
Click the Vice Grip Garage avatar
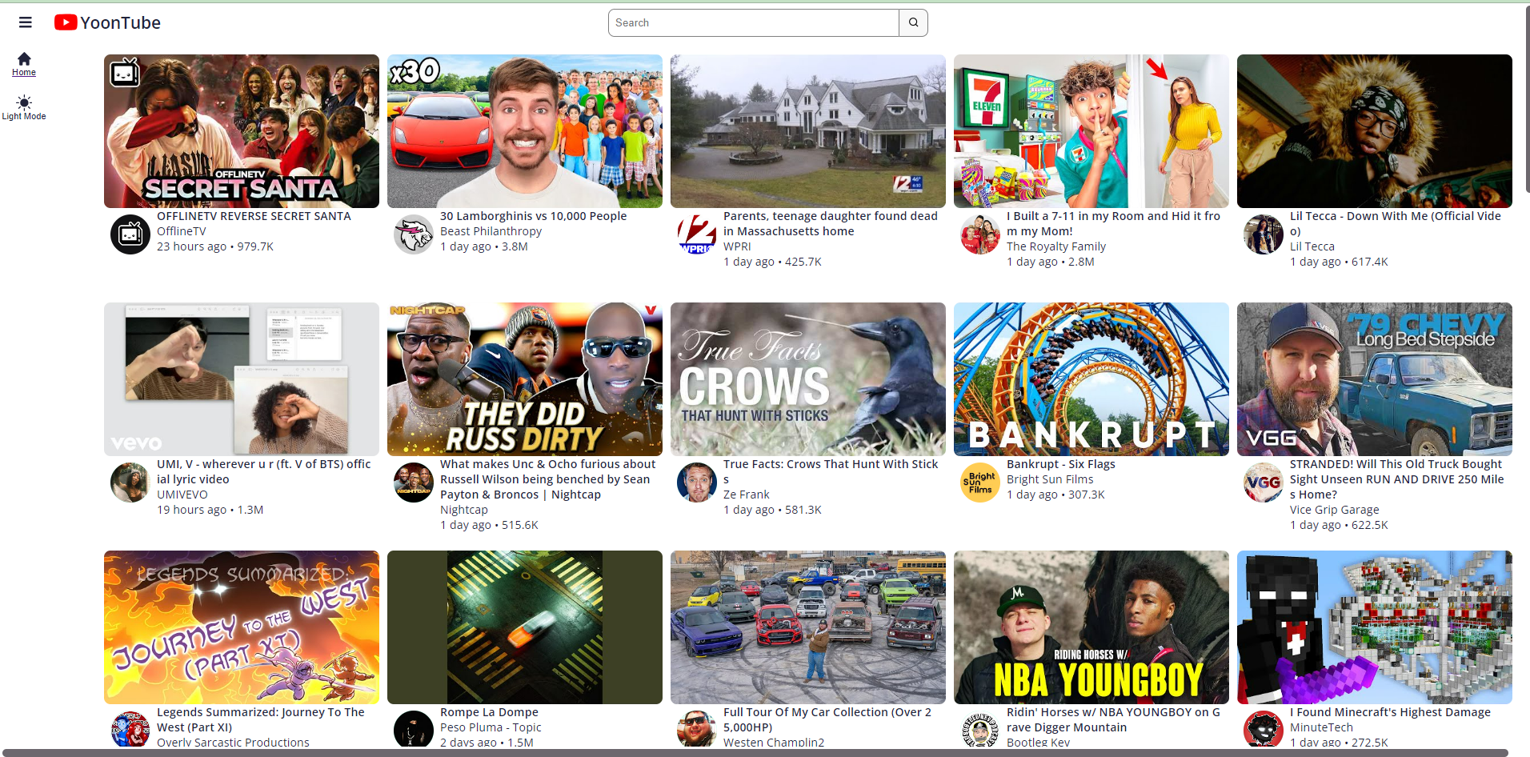1263,483
